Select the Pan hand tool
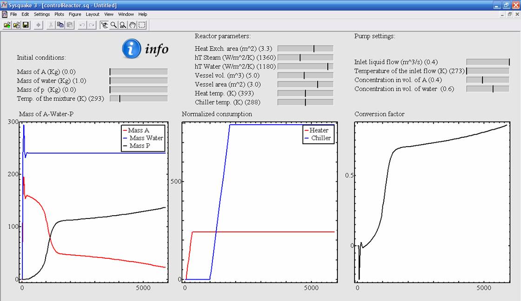The width and height of the screenshot is (521, 301). tap(132, 25)
